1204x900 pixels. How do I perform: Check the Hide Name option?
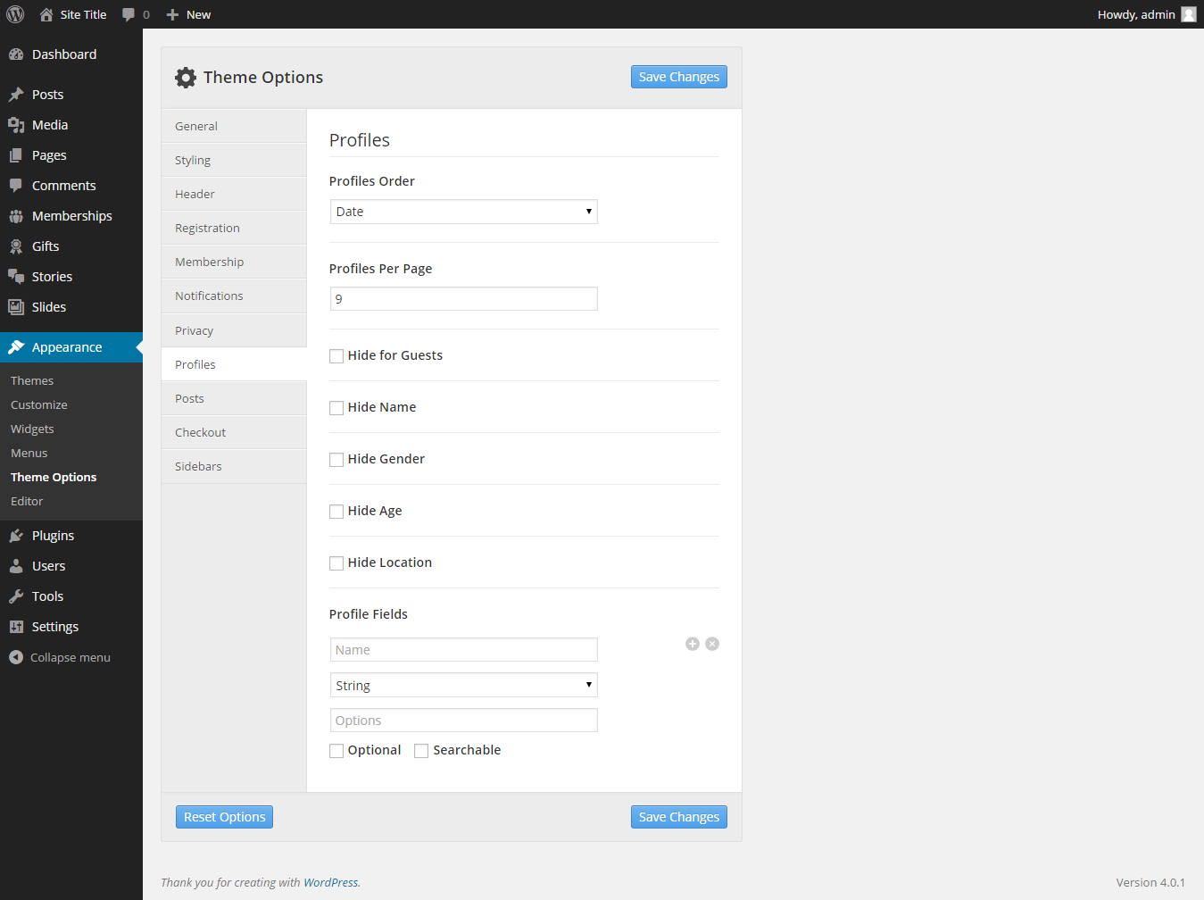click(x=336, y=408)
